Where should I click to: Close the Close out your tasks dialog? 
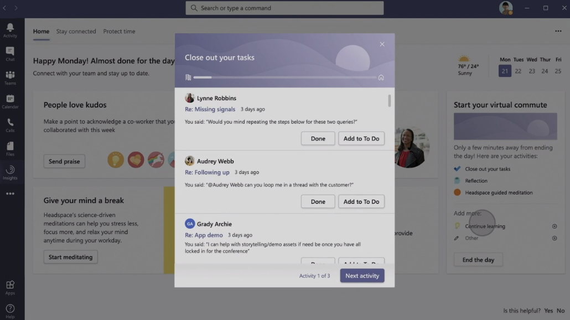[x=382, y=44]
